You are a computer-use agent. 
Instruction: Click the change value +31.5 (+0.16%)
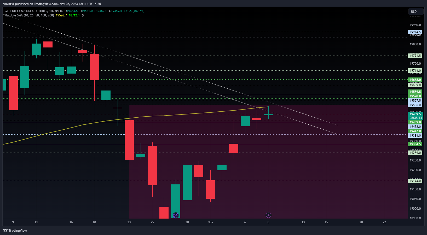(x=134, y=11)
